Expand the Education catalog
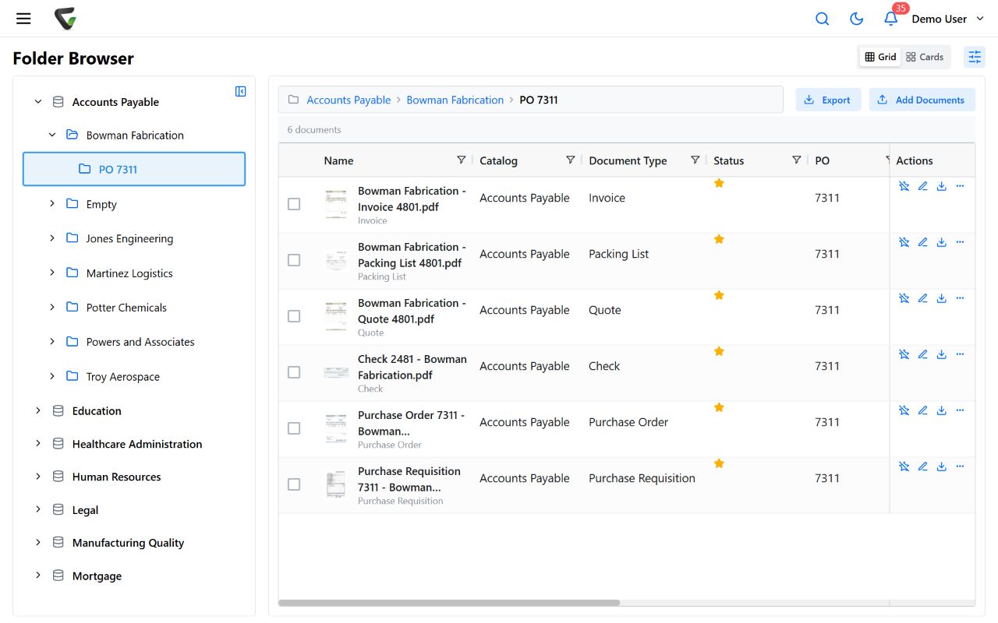The height and width of the screenshot is (623, 998). click(38, 410)
